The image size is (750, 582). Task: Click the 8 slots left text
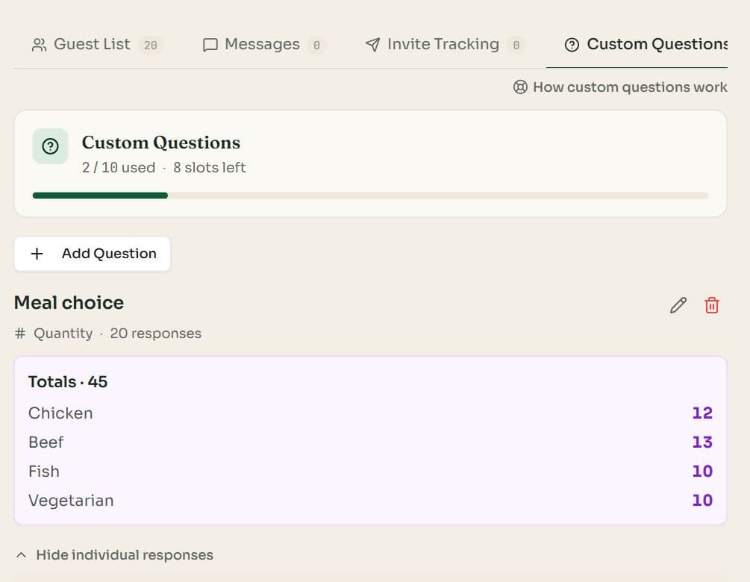coord(210,168)
